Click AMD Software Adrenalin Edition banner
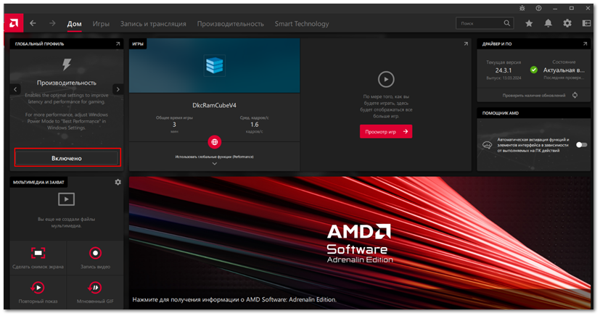The image size is (600, 316). pyautogui.click(x=360, y=243)
